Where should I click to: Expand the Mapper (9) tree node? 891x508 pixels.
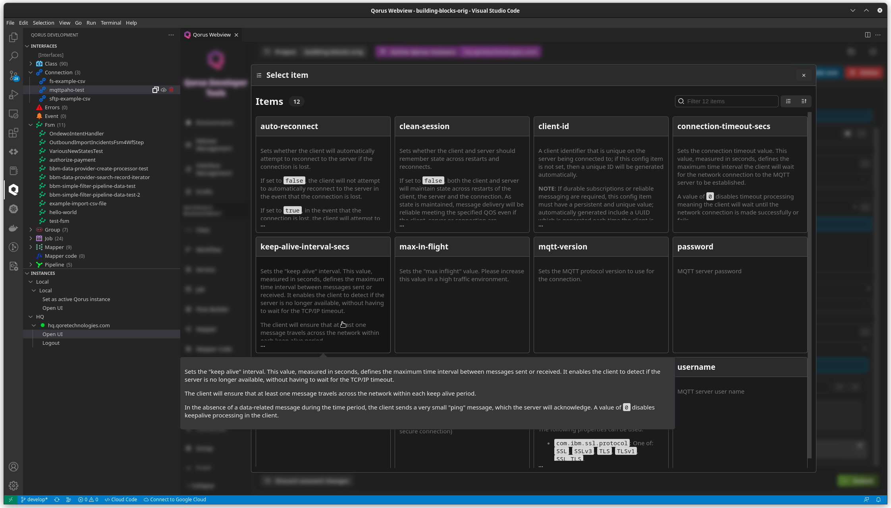click(31, 247)
